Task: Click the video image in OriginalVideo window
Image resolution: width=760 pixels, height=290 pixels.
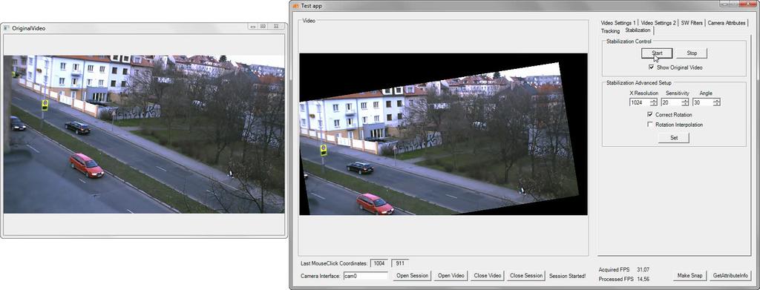Action: [x=144, y=134]
